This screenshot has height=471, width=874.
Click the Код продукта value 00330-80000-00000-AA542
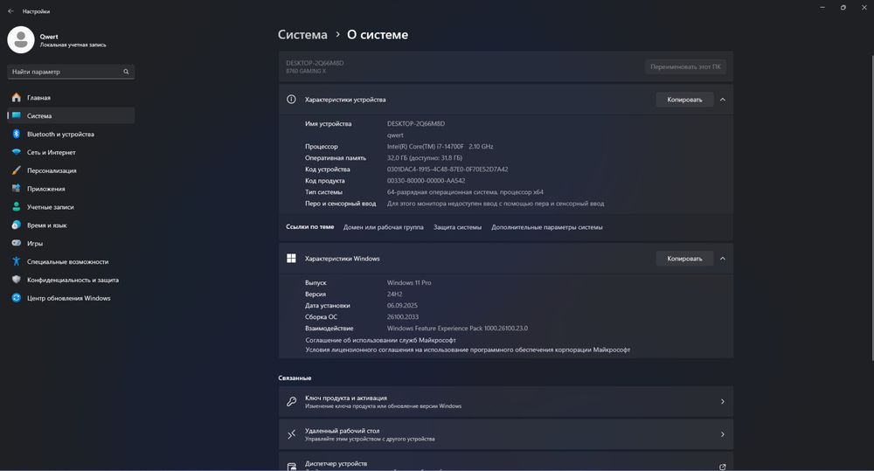pos(426,181)
